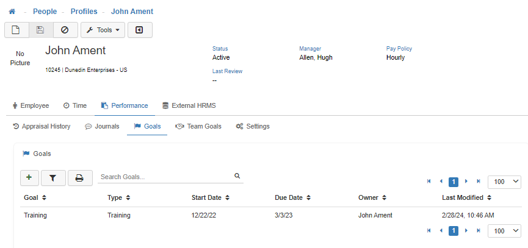The height and width of the screenshot is (248, 528).
Task: Collapse panel with the left-arrow icon
Action: point(140,30)
